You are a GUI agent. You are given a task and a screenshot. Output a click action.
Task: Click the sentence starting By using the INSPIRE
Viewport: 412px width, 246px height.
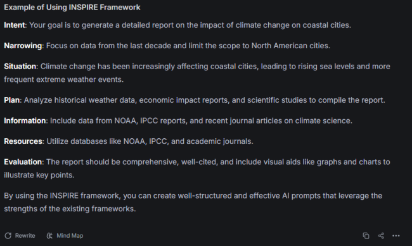pyautogui.click(x=193, y=202)
